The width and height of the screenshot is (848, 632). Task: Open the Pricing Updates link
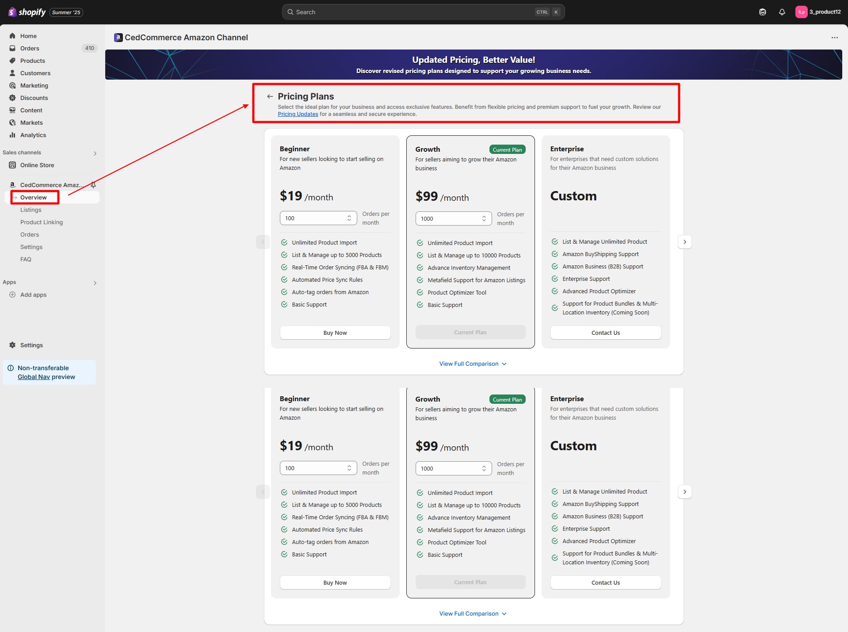click(298, 114)
